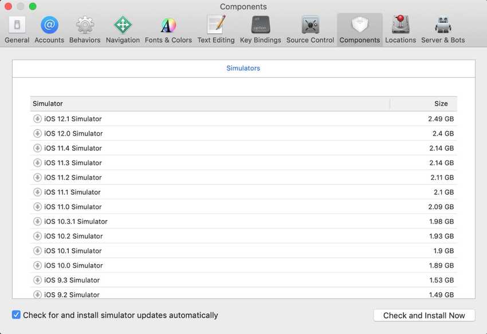Toggle automatic simulator updates checkbox
This screenshot has height=334, width=487.
[x=16, y=315]
